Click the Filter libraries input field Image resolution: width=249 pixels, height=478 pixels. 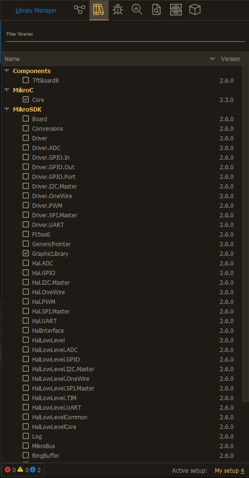(125, 34)
